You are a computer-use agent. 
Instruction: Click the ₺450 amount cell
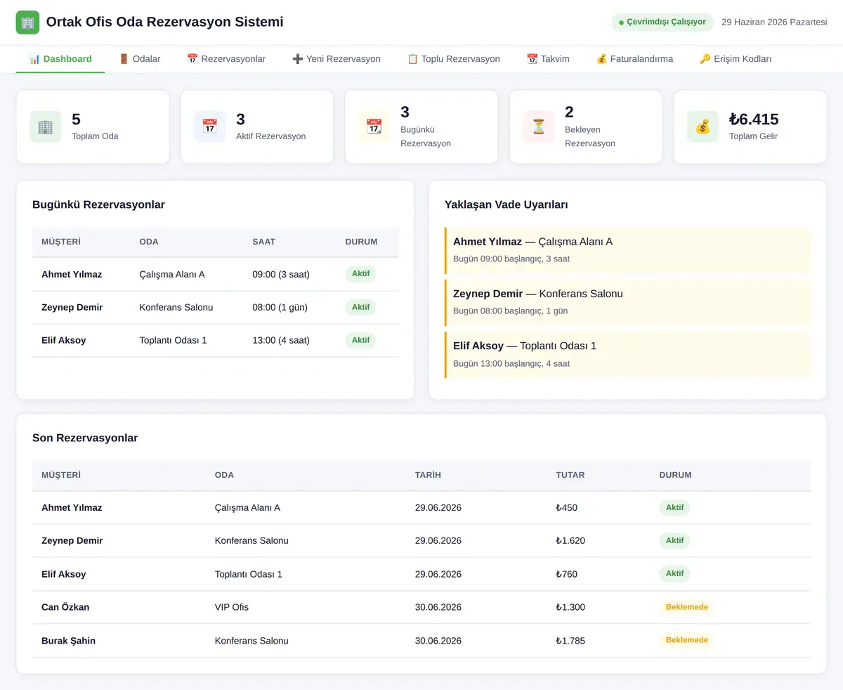[567, 507]
